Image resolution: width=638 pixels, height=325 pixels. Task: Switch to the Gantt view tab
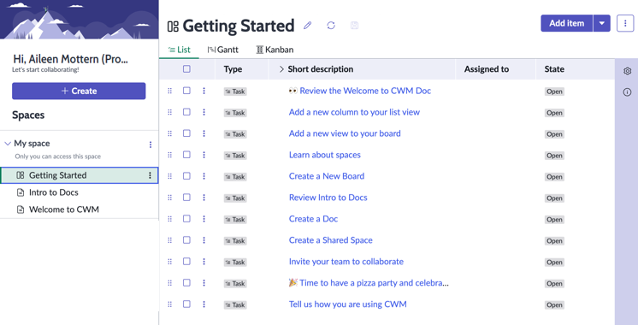(222, 50)
